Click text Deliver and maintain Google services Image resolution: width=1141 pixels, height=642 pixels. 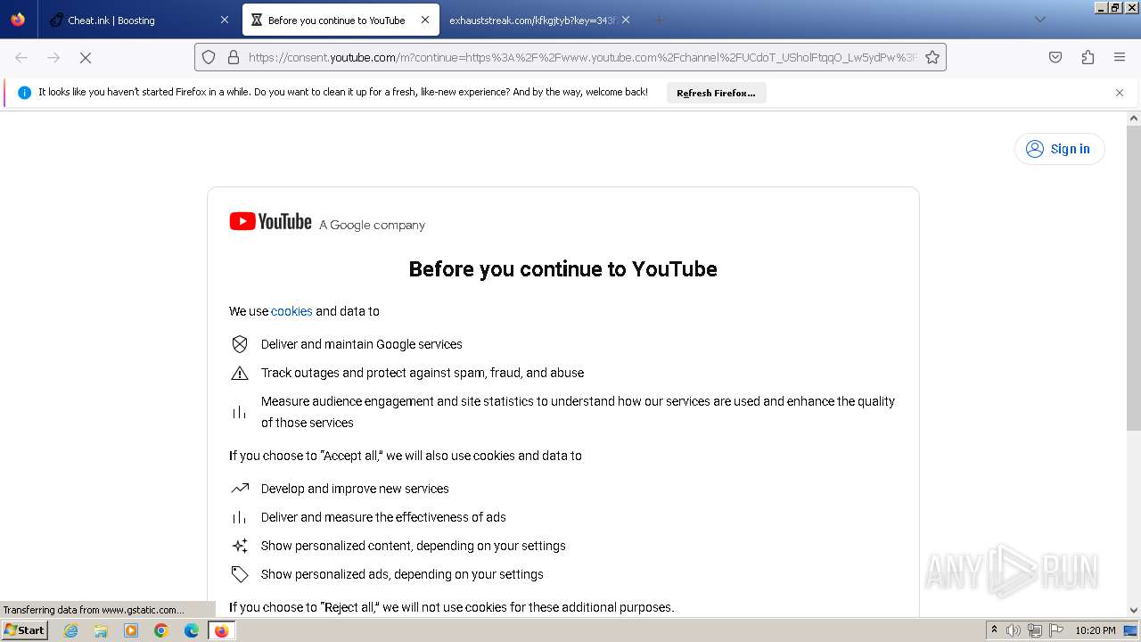click(362, 344)
